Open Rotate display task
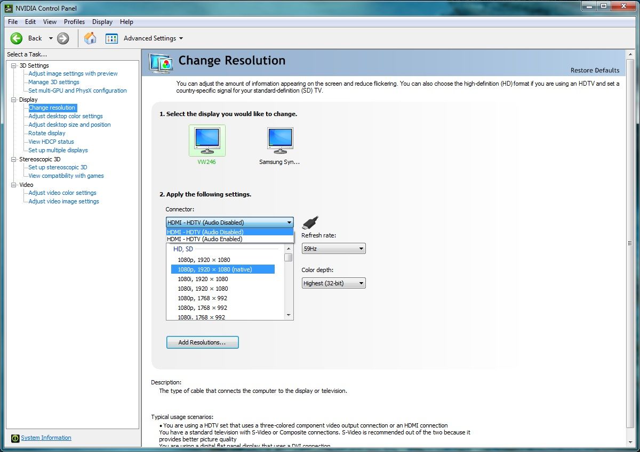This screenshot has height=452, width=640. (x=47, y=133)
